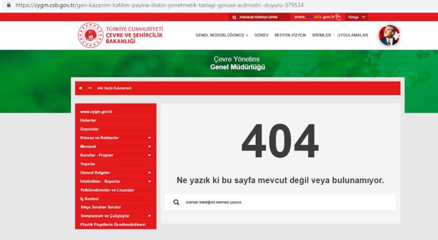Screen dimensions: 438x240
Task: Open Sempozyum ve Çalıştaylar sidebar item
Action: coord(105,216)
